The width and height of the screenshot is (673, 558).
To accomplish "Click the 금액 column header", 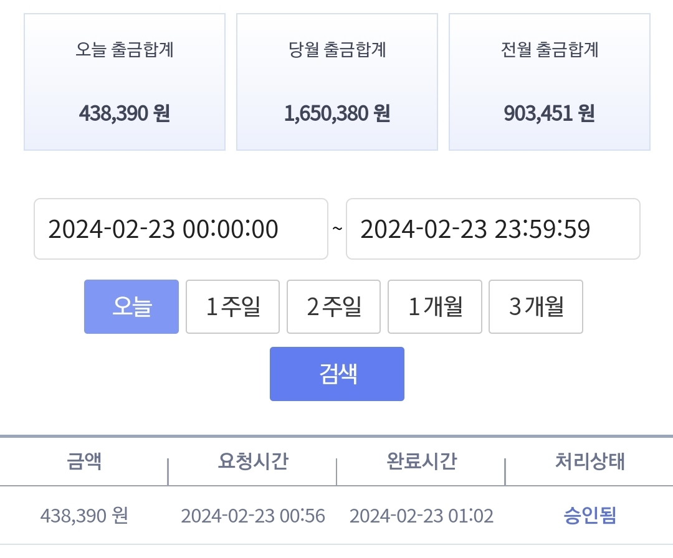I will [84, 461].
